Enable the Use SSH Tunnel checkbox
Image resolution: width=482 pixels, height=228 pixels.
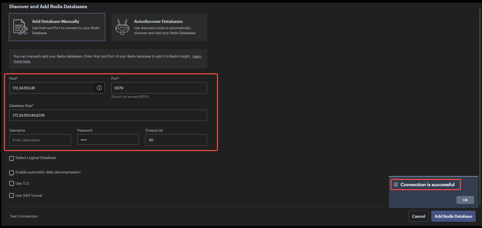[12, 195]
